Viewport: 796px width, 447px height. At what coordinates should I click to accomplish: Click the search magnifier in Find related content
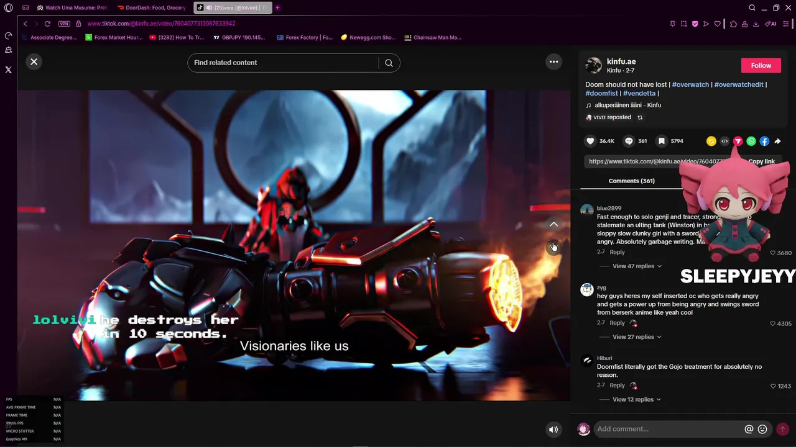[x=389, y=63]
